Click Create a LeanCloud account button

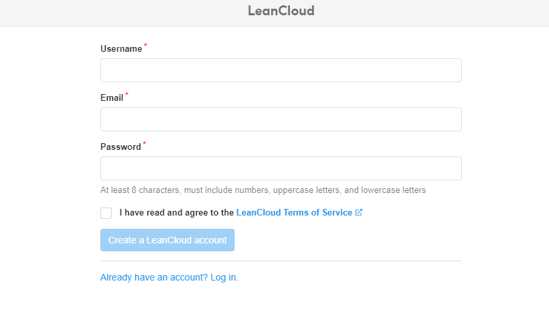coord(167,240)
